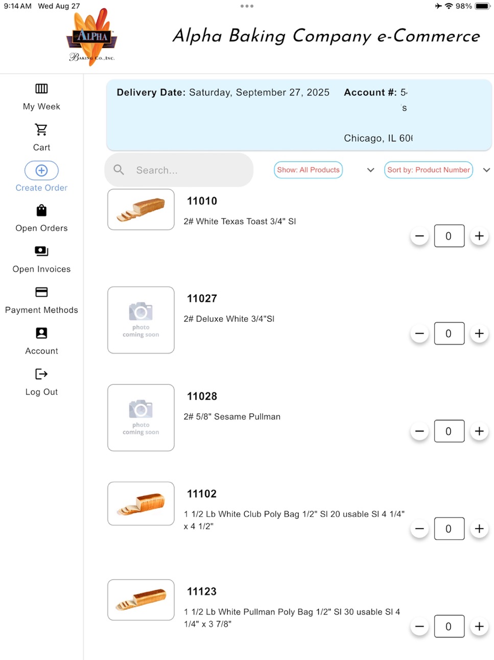
Task: Select the Create Order plus icon
Action: tap(41, 170)
